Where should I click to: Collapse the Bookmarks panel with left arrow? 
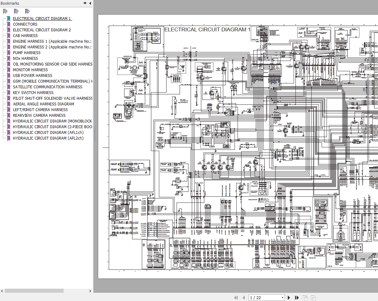coord(90,3)
